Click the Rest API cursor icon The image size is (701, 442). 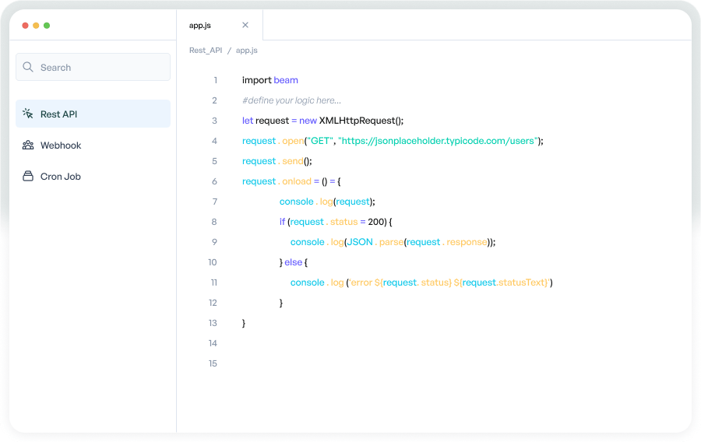point(28,114)
